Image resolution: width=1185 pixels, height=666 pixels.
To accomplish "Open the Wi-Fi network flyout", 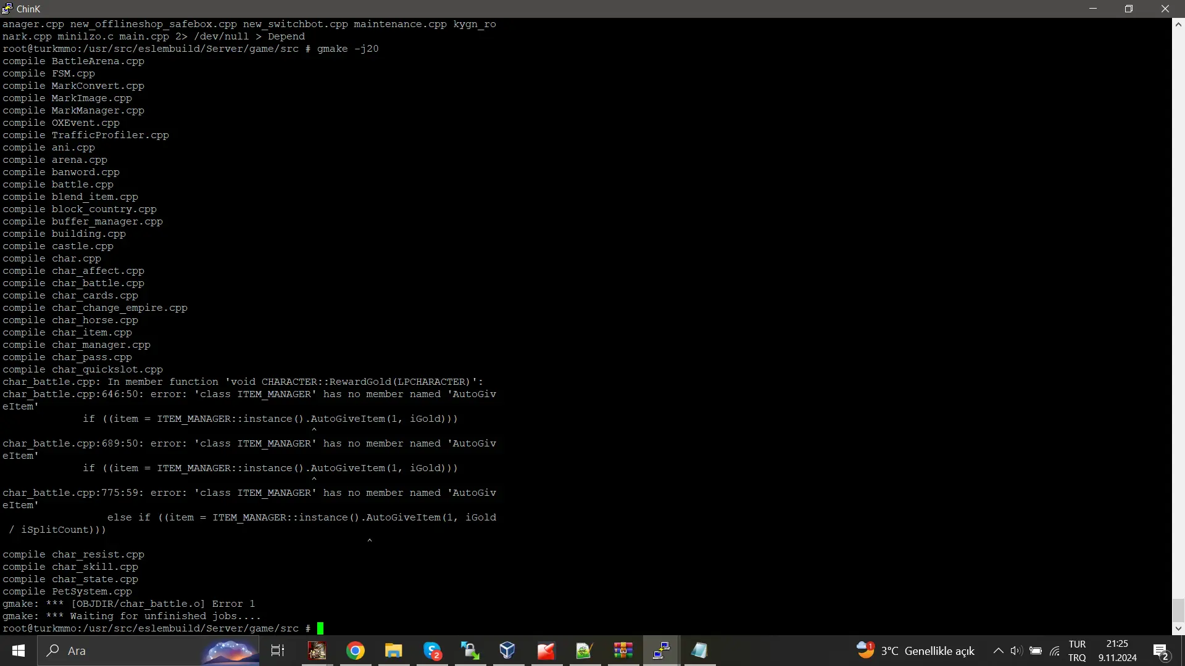I will point(1055,651).
